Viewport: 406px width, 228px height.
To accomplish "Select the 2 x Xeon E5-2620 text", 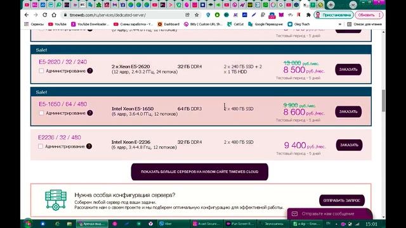I will click(131, 66).
